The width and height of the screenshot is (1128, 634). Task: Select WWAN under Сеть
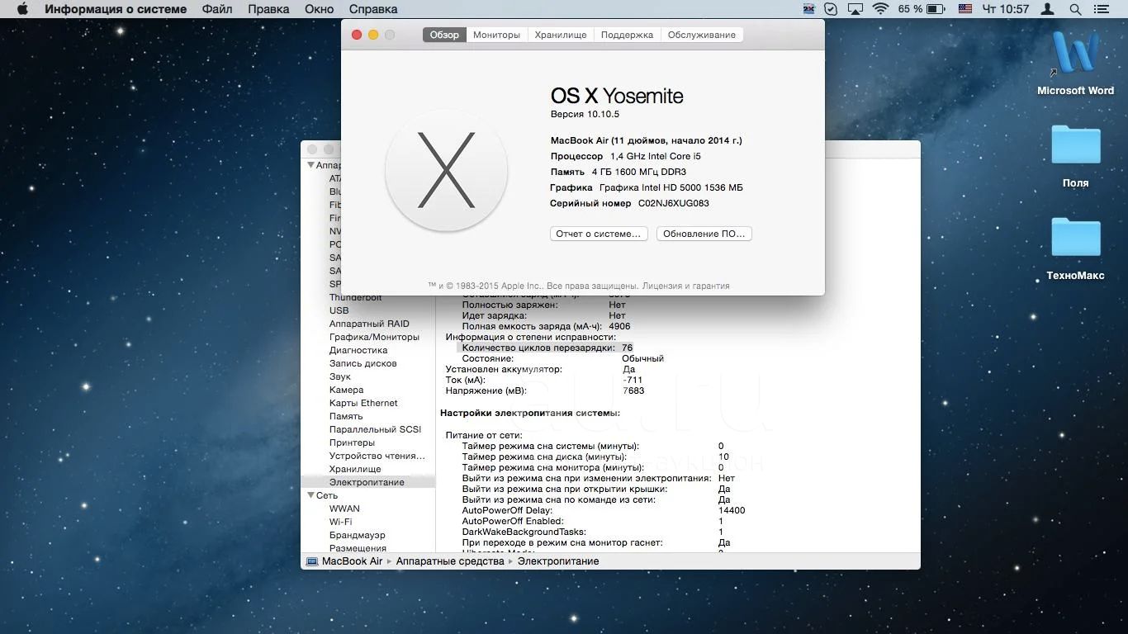point(344,509)
